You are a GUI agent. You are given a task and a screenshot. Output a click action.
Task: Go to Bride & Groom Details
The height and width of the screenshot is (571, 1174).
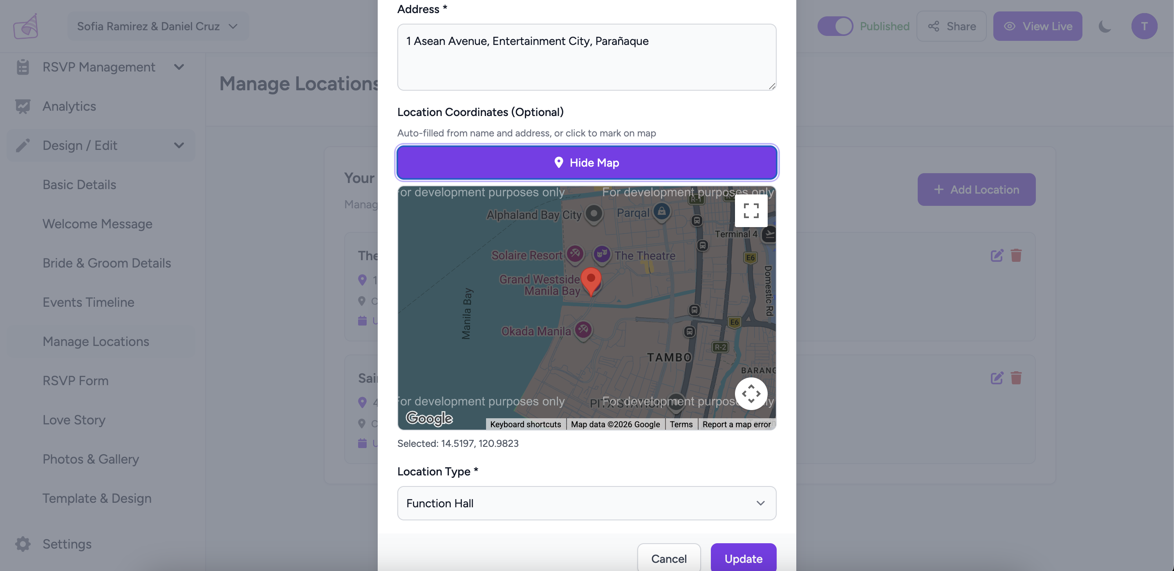[x=107, y=263]
